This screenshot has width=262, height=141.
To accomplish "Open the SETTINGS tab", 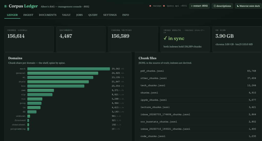I will pos(110,15).
